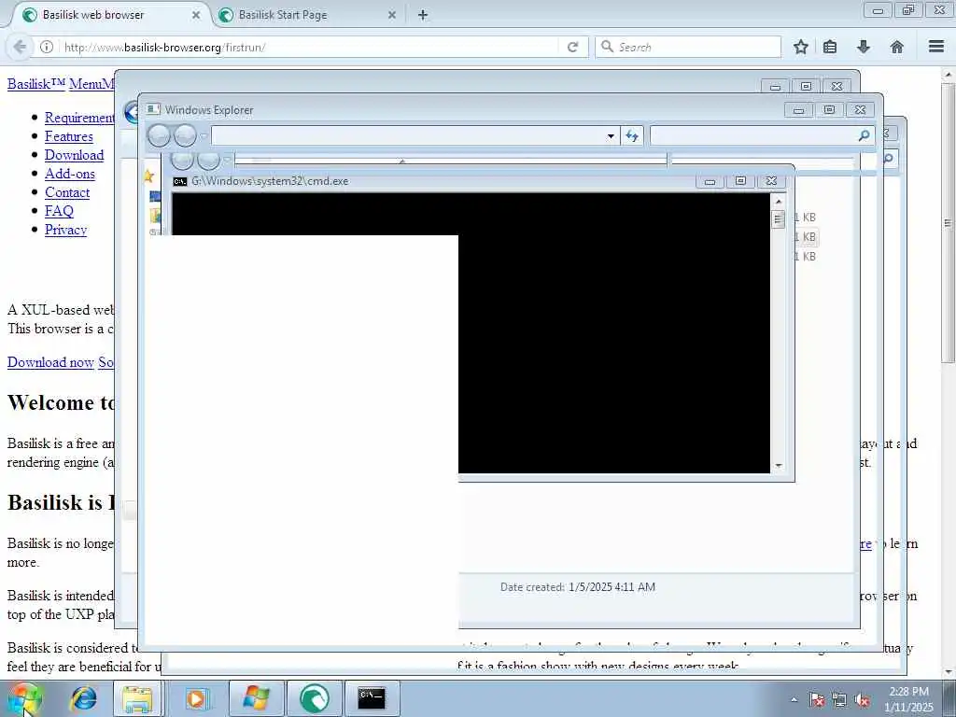Bookmark this page with the star icon
956x717 pixels.
click(800, 47)
